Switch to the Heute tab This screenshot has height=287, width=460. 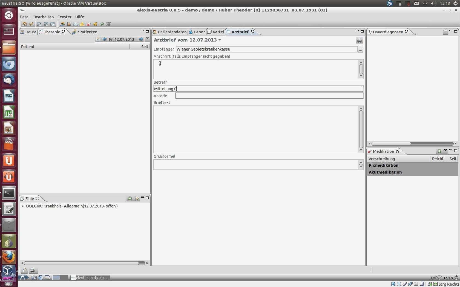click(28, 32)
